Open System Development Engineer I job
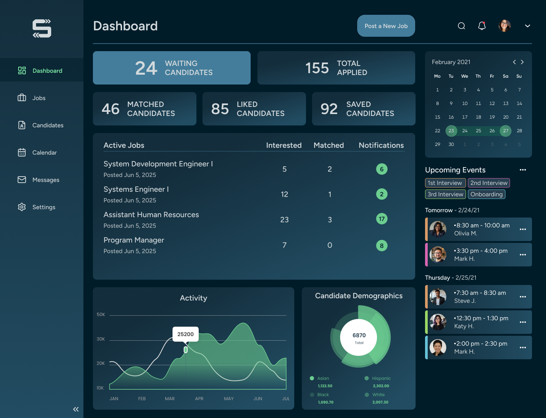The width and height of the screenshot is (546, 418). 158,164
